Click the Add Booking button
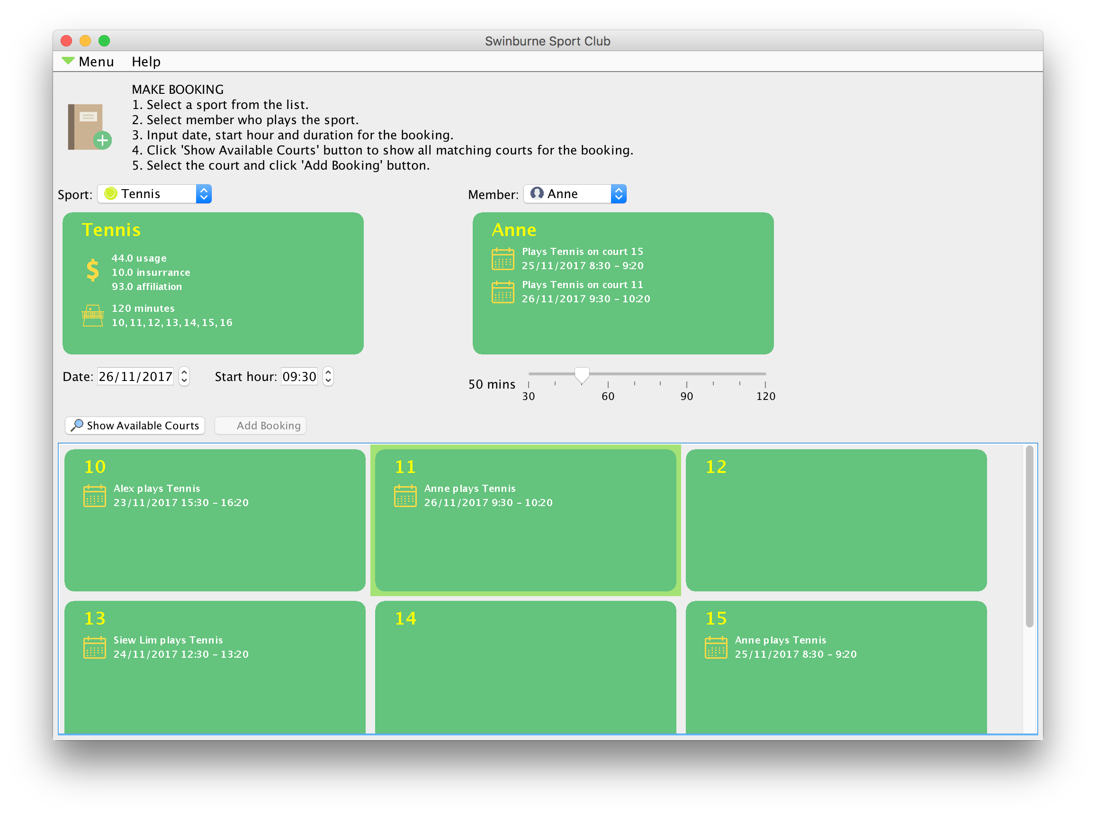1096x816 pixels. [x=261, y=425]
